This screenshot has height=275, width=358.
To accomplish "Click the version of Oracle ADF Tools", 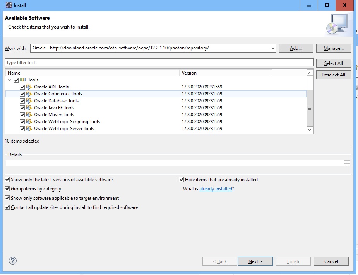I will (202, 87).
